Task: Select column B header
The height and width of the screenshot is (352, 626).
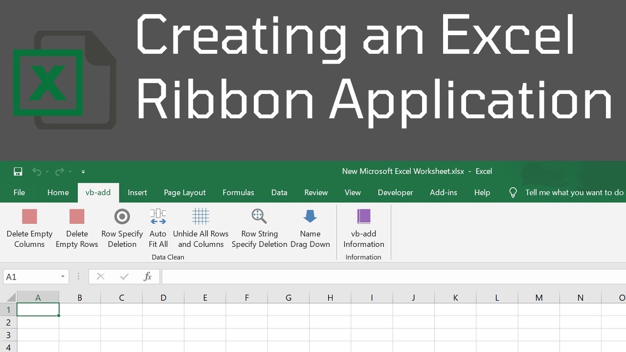Action: (x=80, y=297)
